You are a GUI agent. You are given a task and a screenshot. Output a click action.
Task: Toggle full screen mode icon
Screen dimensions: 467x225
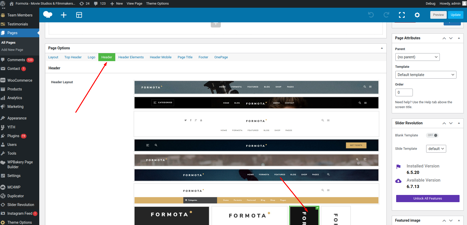402,15
